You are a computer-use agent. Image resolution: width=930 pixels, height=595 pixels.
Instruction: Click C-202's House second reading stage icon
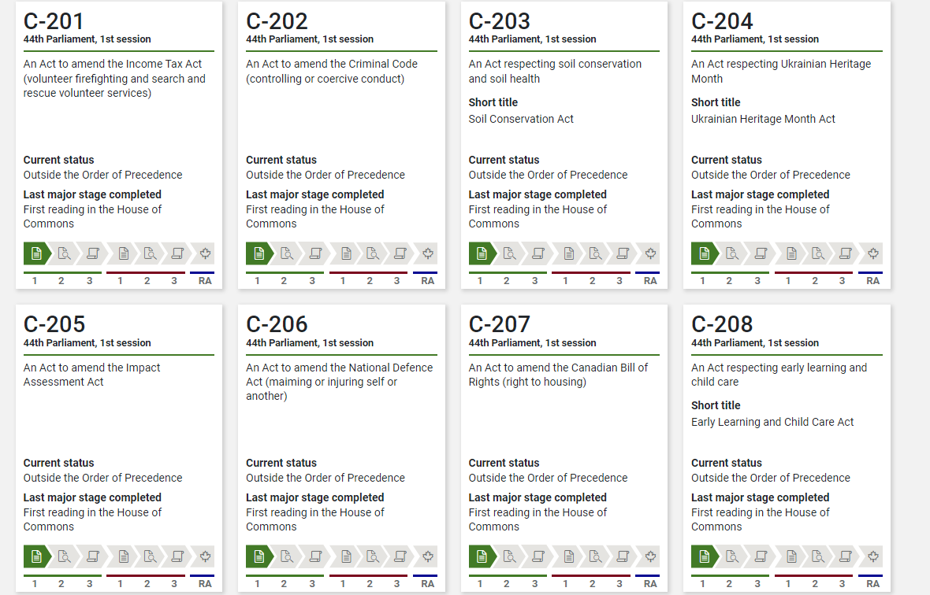(x=287, y=253)
